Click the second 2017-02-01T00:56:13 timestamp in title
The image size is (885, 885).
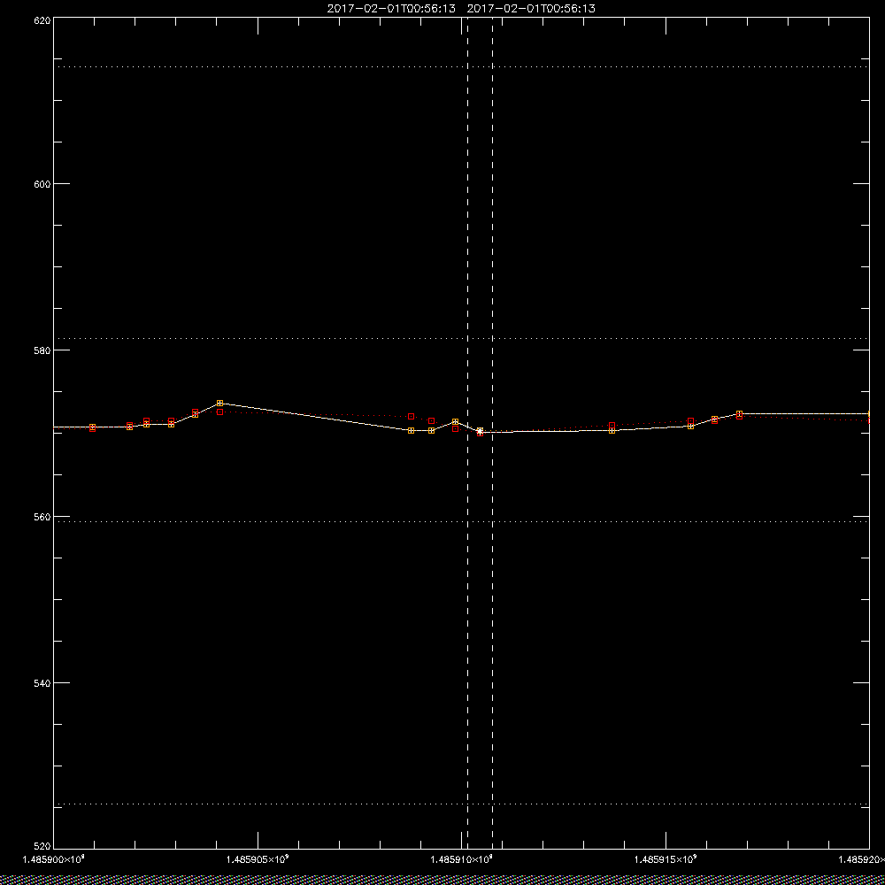coord(531,9)
